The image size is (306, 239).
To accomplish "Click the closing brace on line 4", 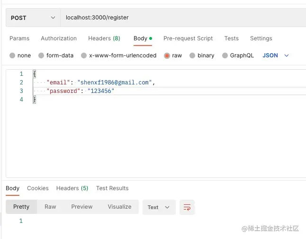I will click(35, 100).
